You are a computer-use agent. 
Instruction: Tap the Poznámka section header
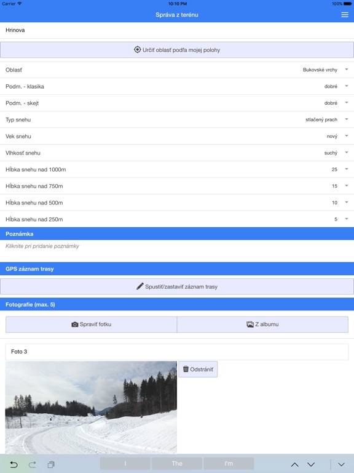pos(177,234)
